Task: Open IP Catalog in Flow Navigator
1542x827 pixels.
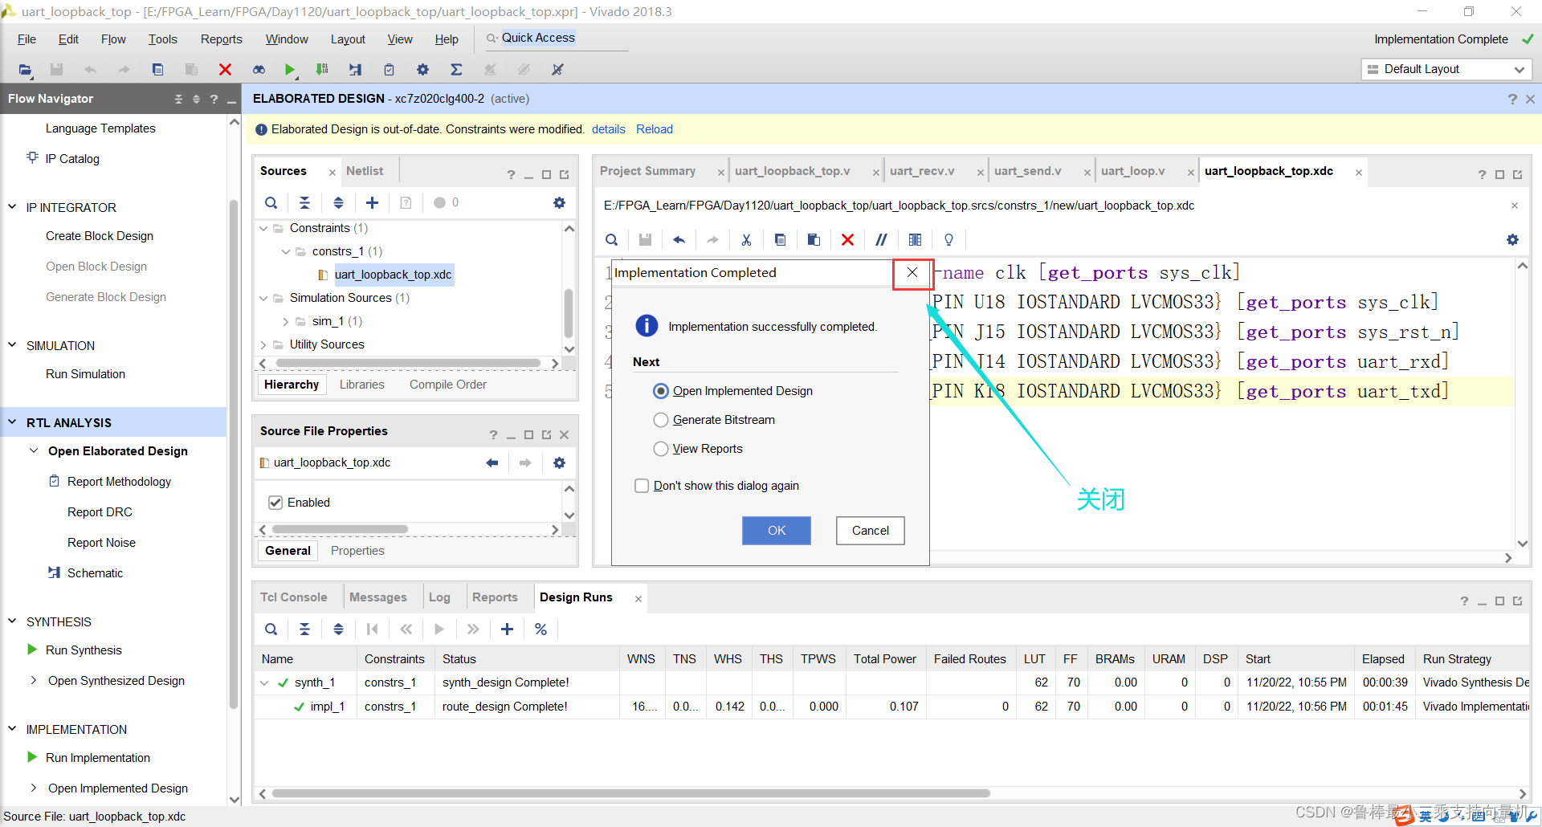Action: coord(72,159)
